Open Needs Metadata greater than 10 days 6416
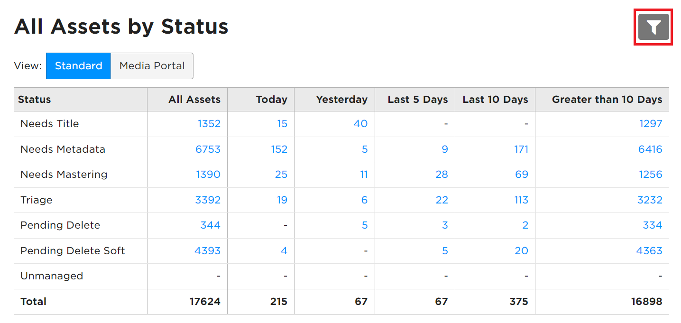The image size is (681, 323). 650,149
